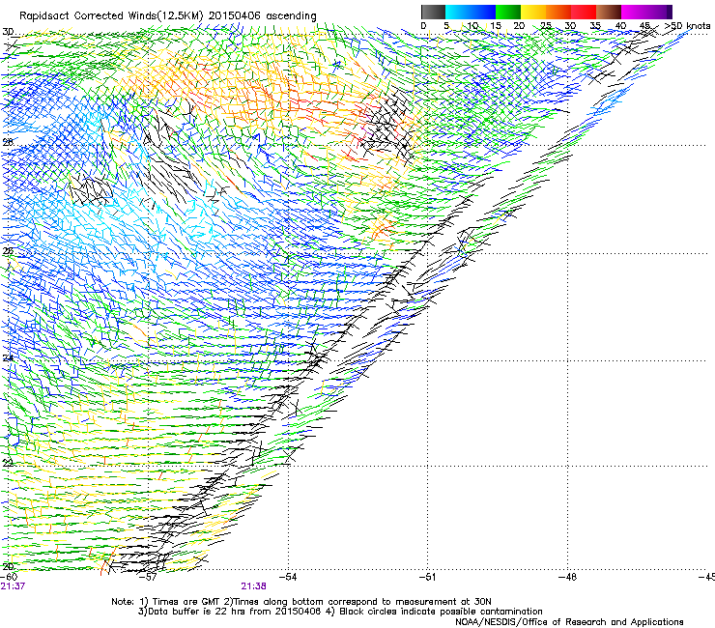Click the 26 latitude axis label
The image size is (715, 628).
click(x=8, y=251)
